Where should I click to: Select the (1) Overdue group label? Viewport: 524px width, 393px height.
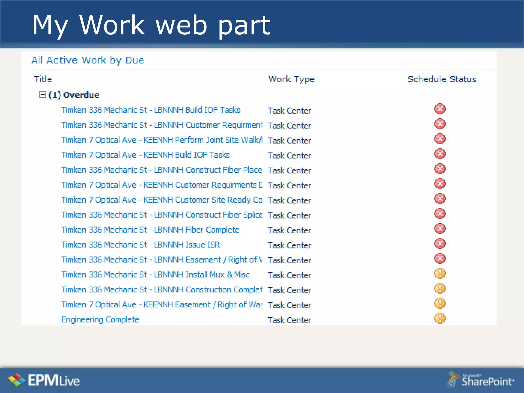(74, 95)
